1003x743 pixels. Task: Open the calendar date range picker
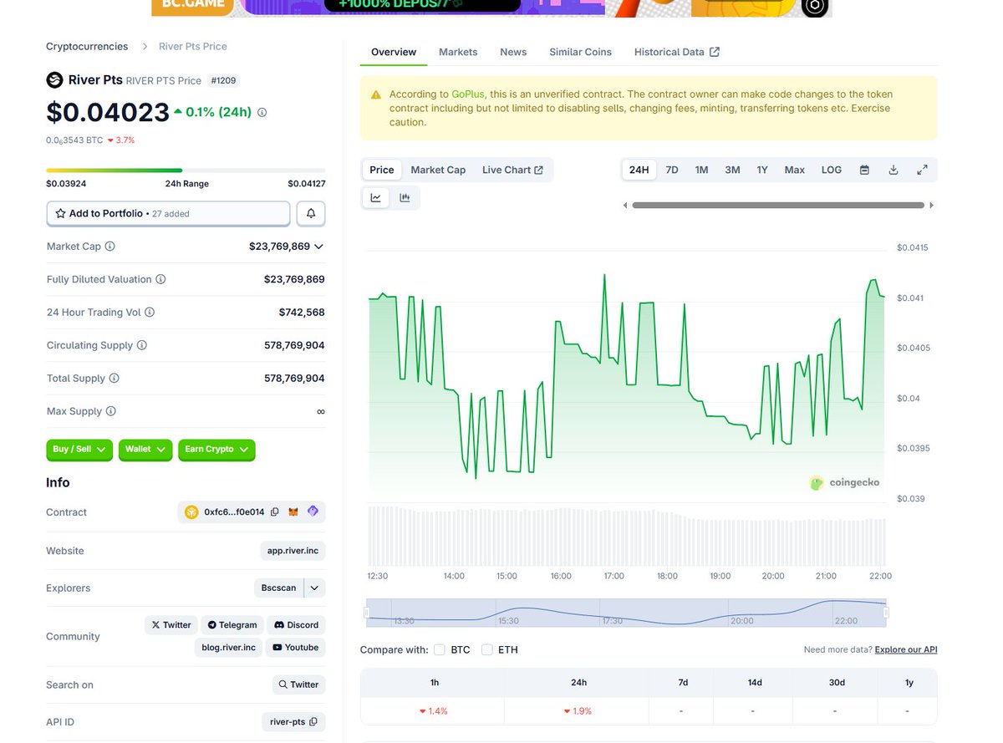pyautogui.click(x=864, y=170)
